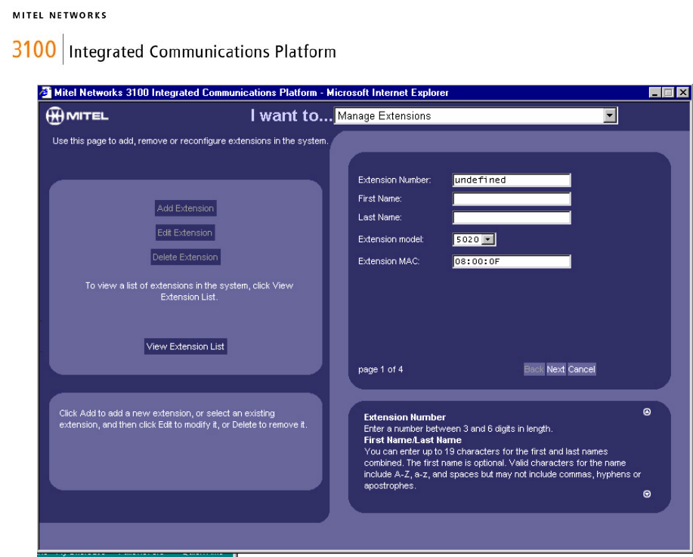This screenshot has height=557, width=693.
Task: Click the Mitel logo icon
Action: click(77, 116)
